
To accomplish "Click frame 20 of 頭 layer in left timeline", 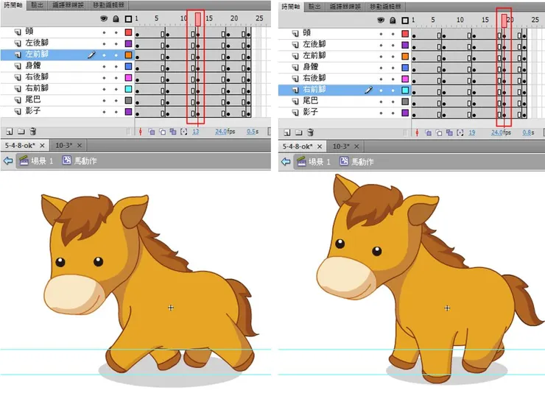I will [x=233, y=33].
